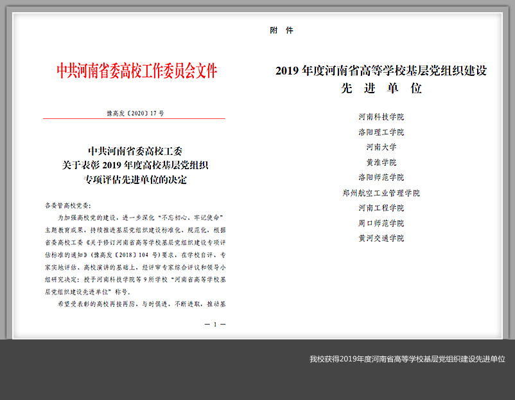Select 河南科技学院 in the list
Viewport: 515px width, 400px height.
381,117
